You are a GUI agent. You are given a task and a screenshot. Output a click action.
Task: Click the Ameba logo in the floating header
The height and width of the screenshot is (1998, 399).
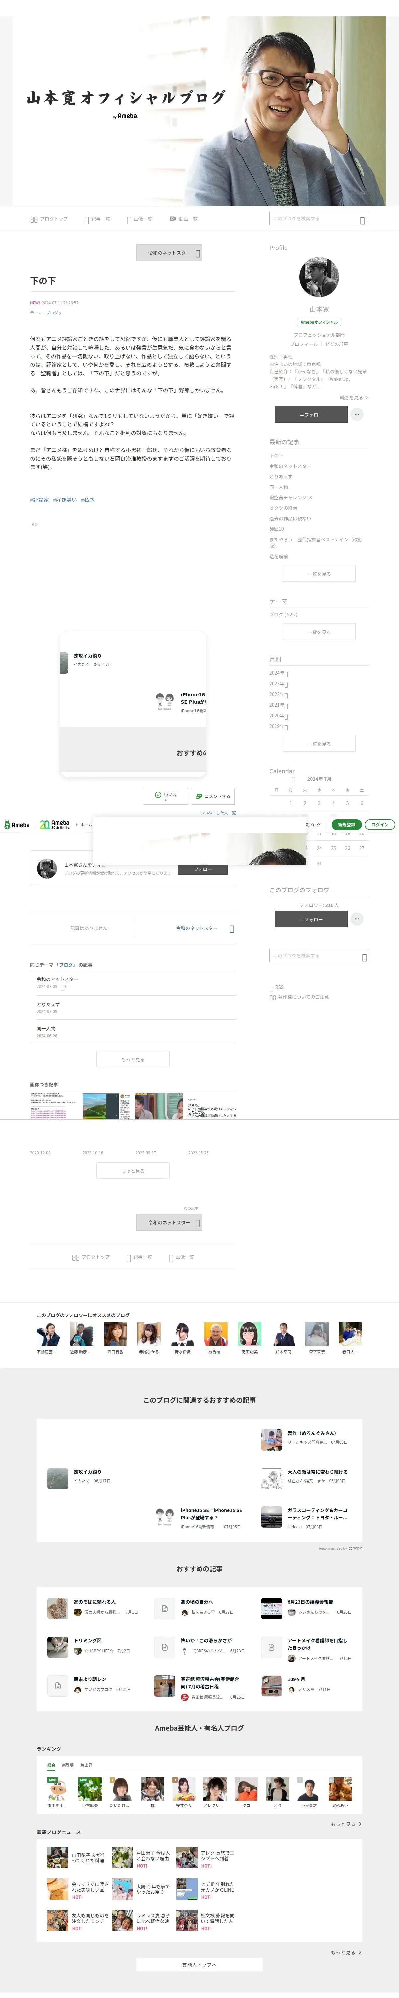click(16, 825)
